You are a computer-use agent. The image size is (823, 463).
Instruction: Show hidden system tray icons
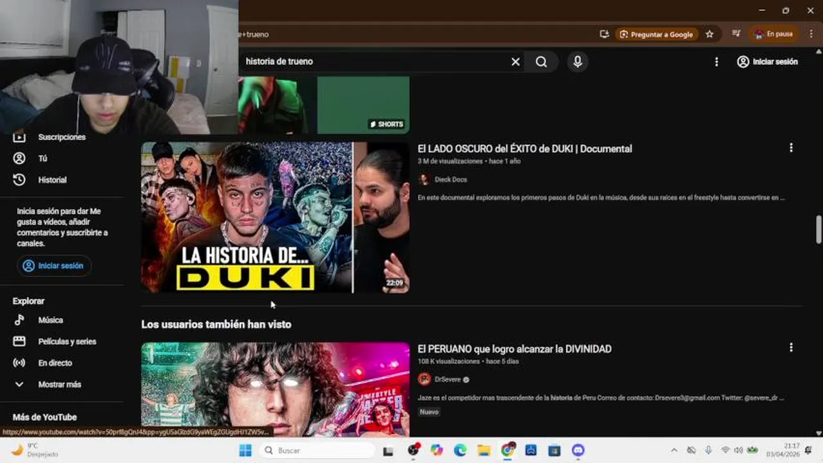[x=674, y=450]
